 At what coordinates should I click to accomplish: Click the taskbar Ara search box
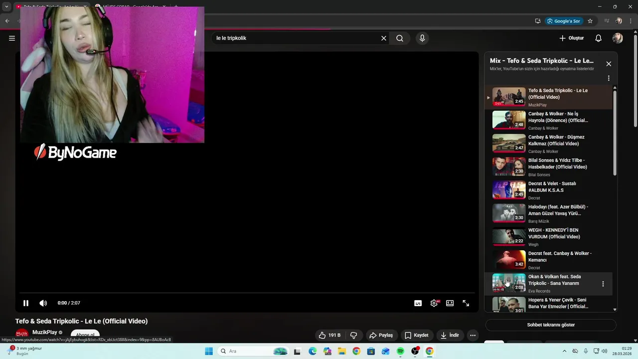tap(254, 351)
